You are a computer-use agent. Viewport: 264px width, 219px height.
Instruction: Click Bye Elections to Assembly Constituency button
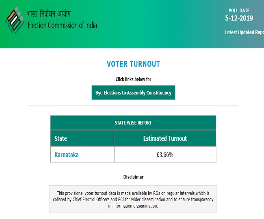pyautogui.click(x=133, y=92)
